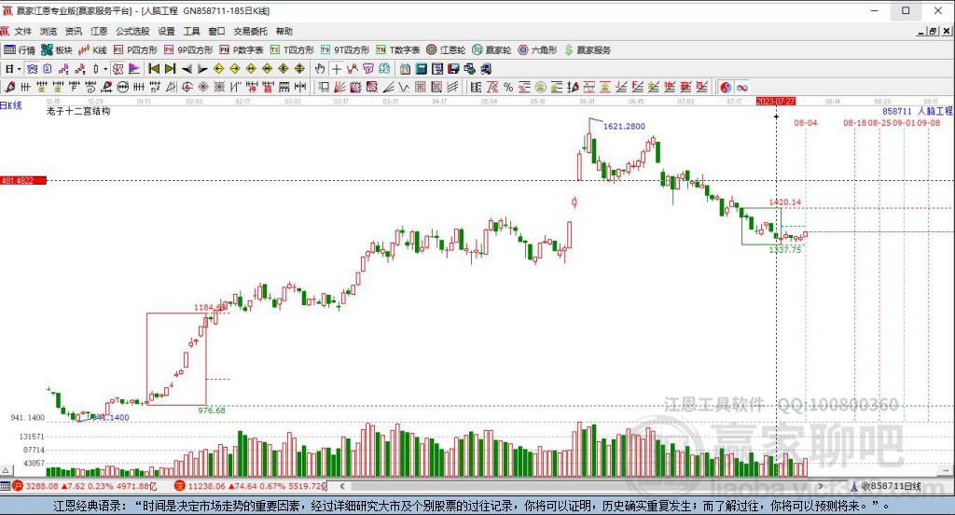Open the 9T四方形 tool
Screen dimensions: 955x515
[345, 50]
